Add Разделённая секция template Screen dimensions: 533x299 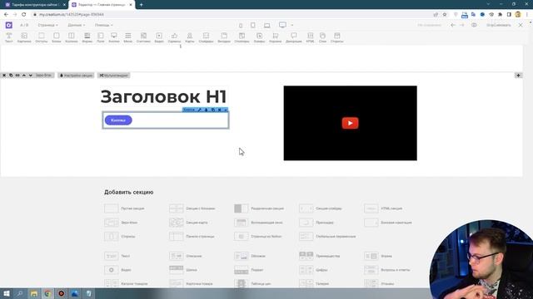259,208
